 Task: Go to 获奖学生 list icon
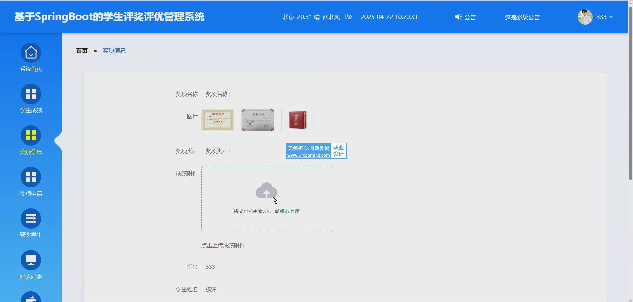(x=31, y=219)
